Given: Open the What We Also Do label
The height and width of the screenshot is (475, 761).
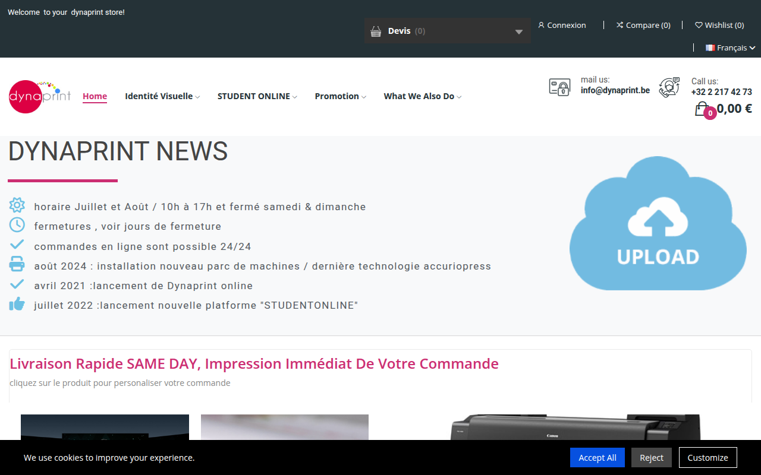Looking at the screenshot, I should (x=419, y=96).
